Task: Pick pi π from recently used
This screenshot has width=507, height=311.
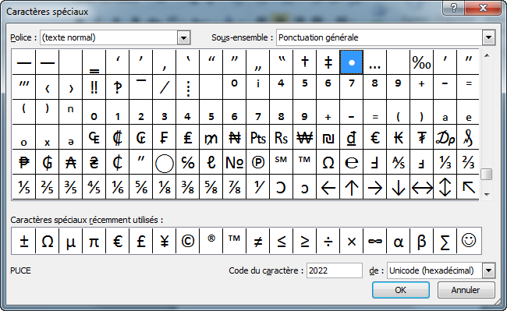Action: 94,241
